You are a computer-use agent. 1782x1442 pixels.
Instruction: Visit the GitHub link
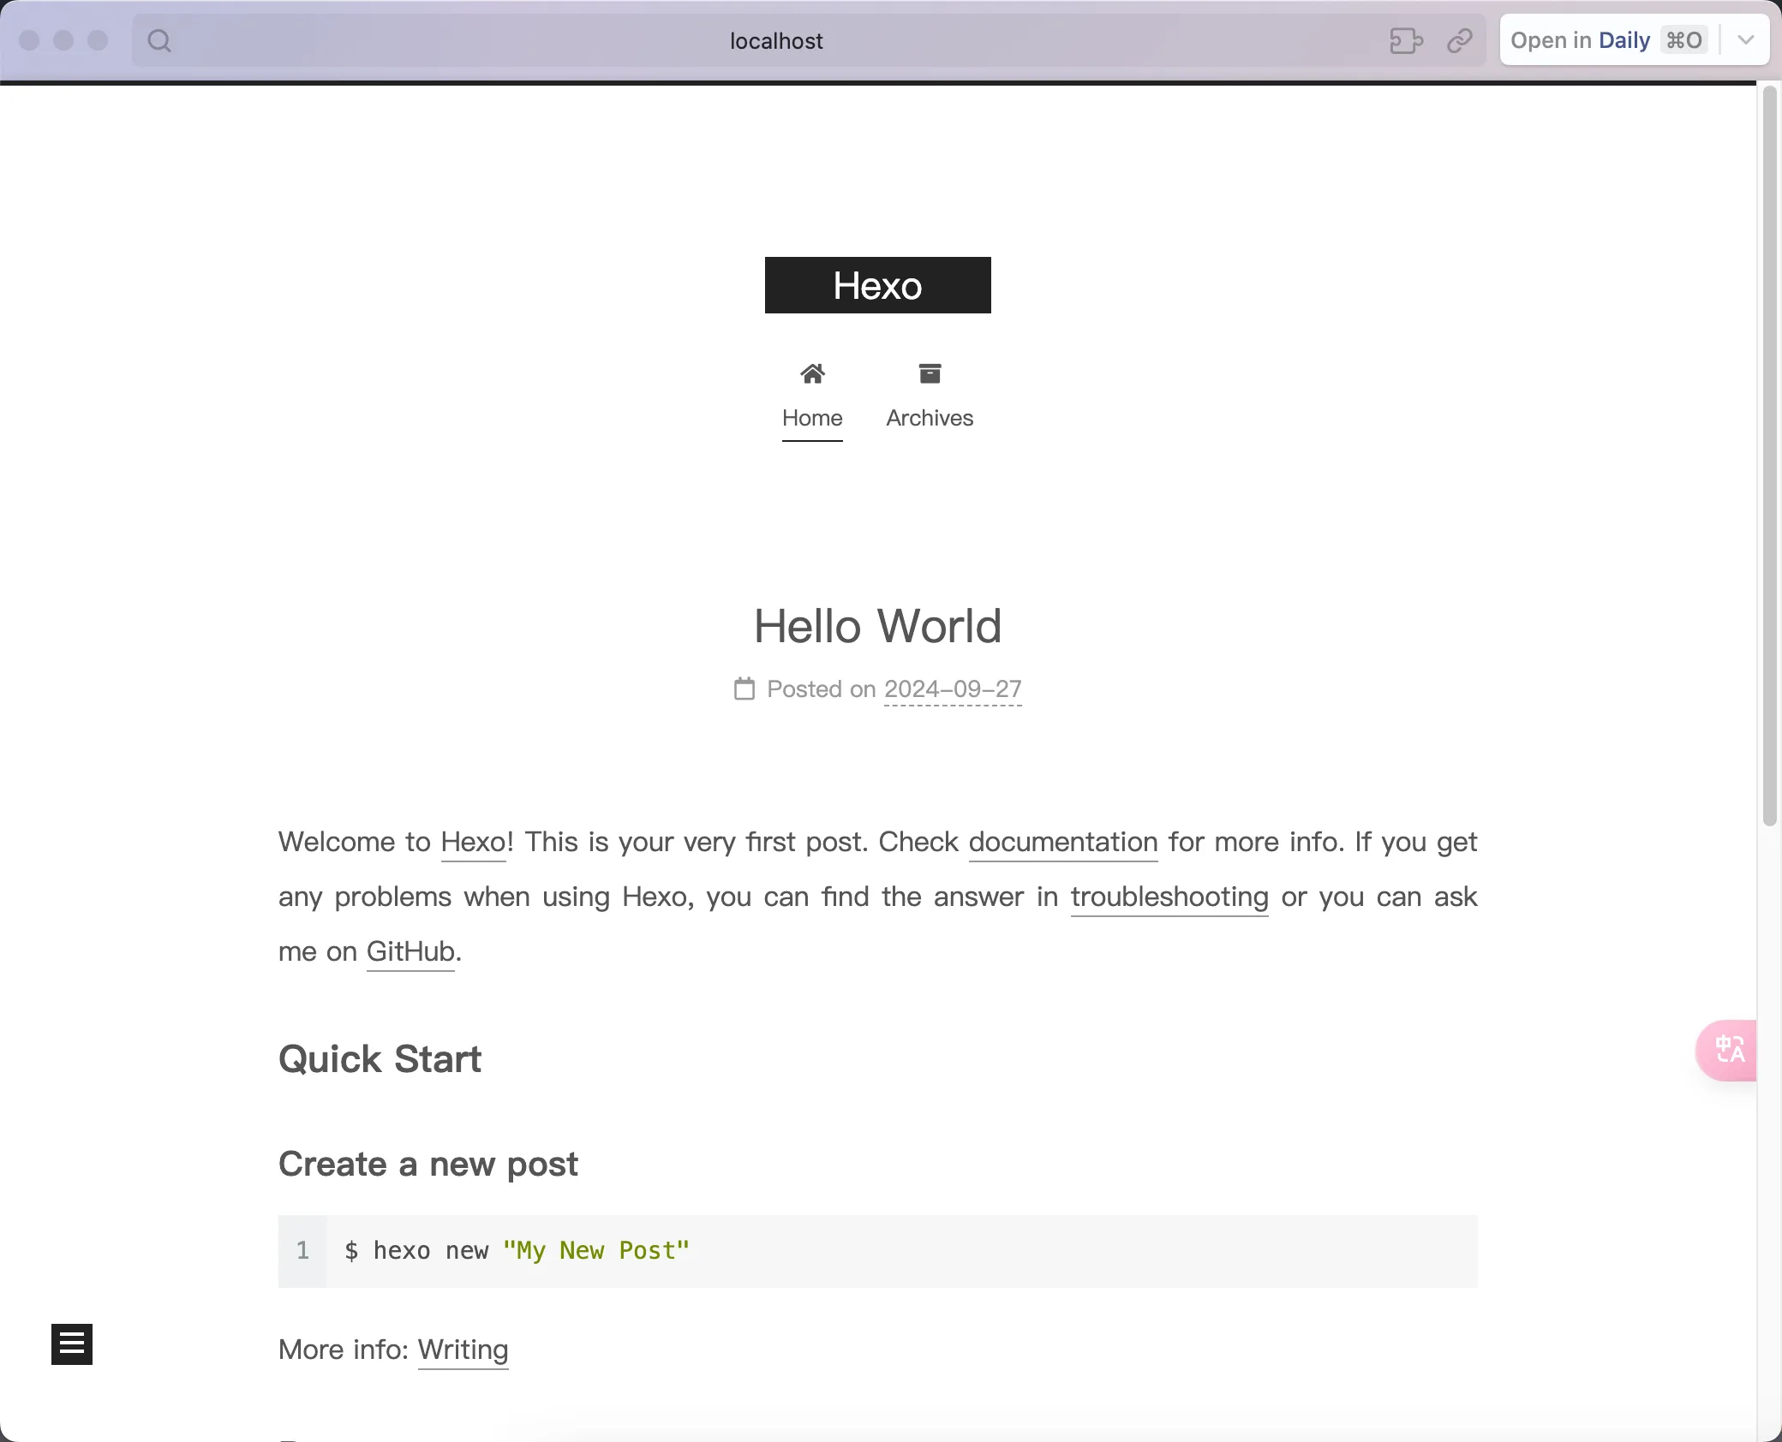coord(410,952)
